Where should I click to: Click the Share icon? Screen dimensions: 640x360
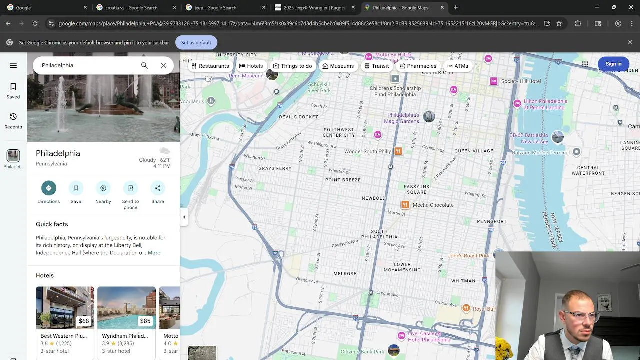[158, 188]
